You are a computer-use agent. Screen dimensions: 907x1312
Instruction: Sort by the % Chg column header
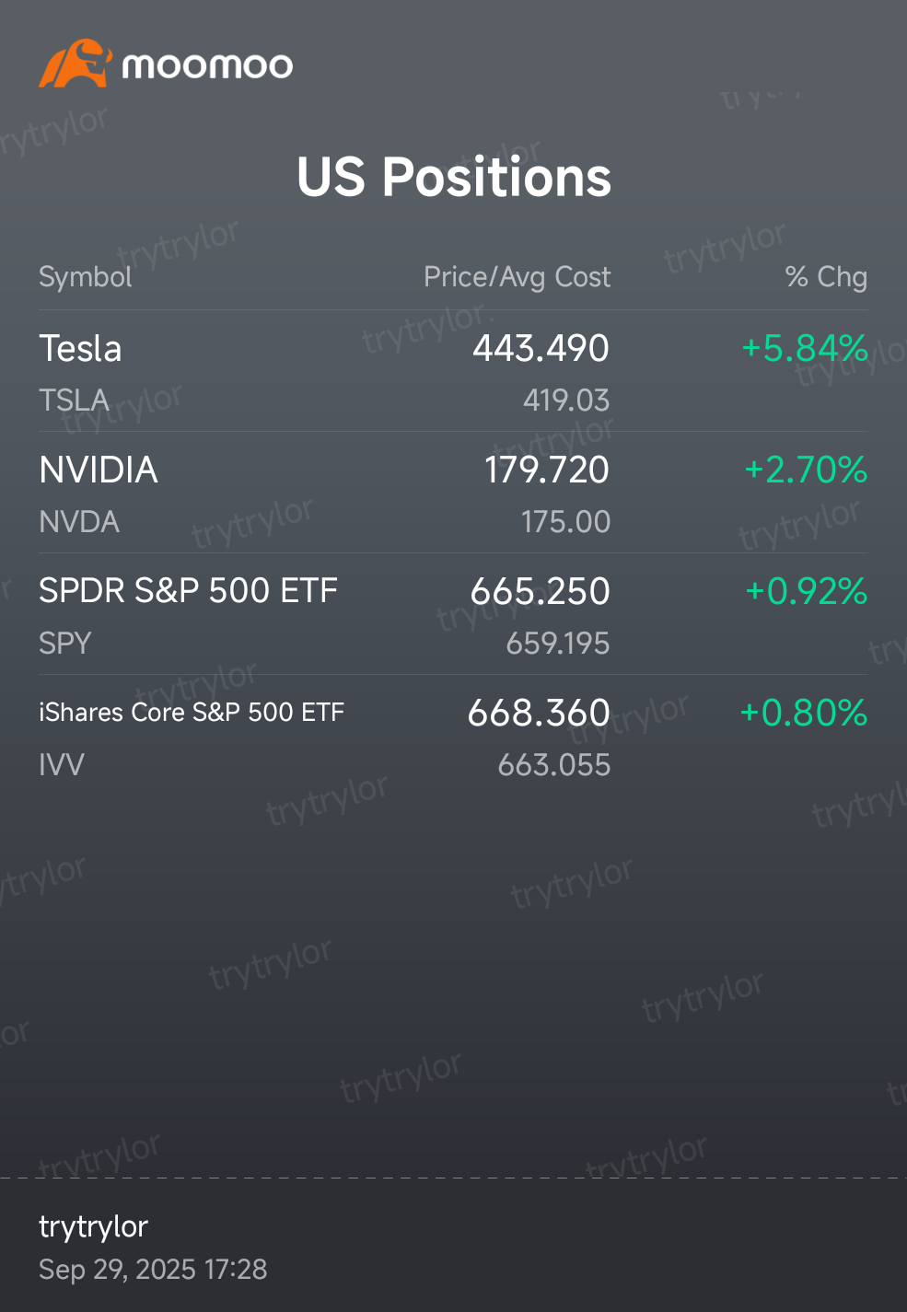click(x=826, y=277)
